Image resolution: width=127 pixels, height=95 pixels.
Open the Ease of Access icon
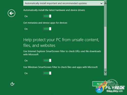(12, 84)
